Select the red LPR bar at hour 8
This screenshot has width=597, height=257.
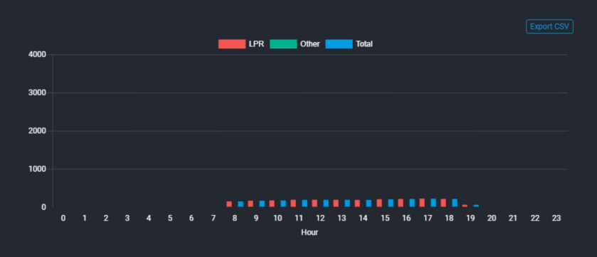(x=229, y=204)
